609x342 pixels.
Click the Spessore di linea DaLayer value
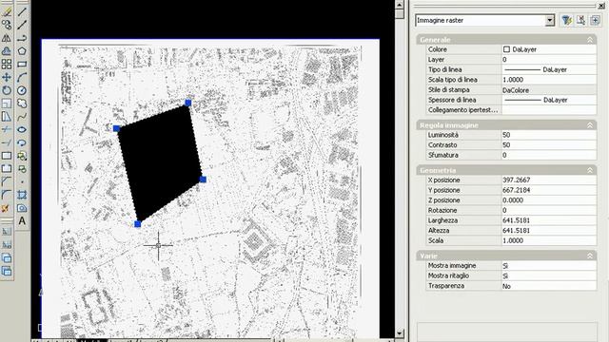click(x=549, y=100)
